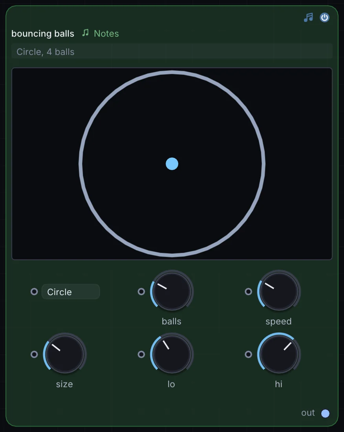344x432 pixels.
Task: Open the Circle shape dropdown
Action: coord(71,291)
